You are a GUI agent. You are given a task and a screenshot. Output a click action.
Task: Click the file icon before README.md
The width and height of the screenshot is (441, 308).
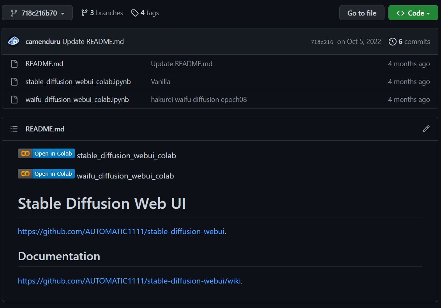coord(14,63)
